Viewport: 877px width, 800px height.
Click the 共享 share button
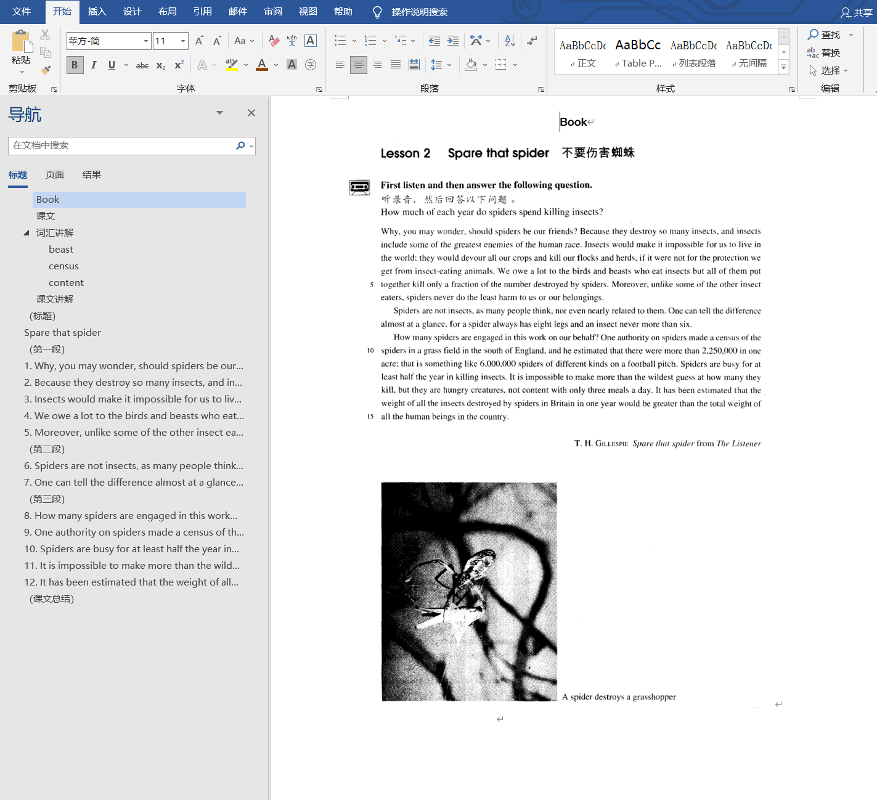pos(857,12)
